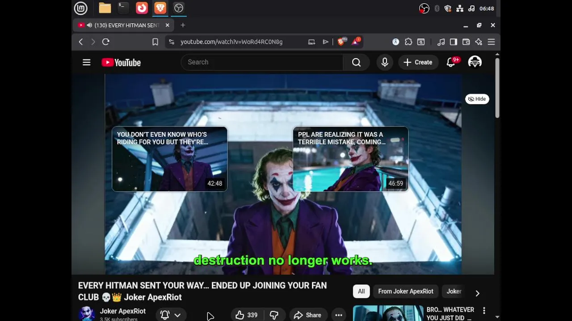Open the account avatar menu

tap(475, 62)
